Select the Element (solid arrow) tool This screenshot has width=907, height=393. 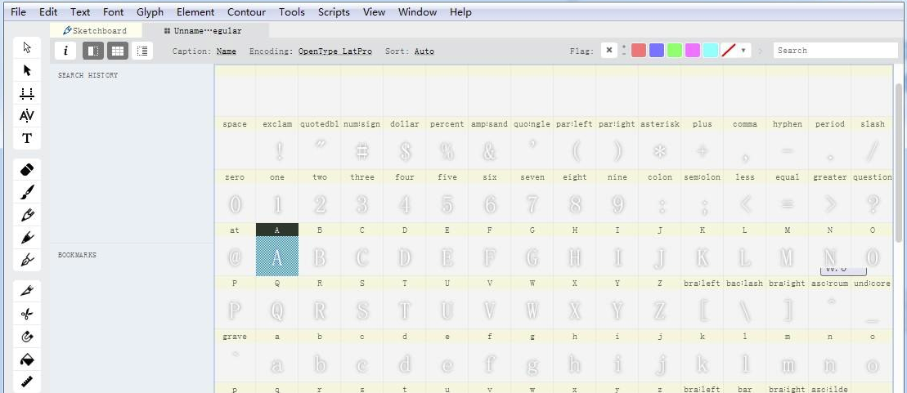27,70
